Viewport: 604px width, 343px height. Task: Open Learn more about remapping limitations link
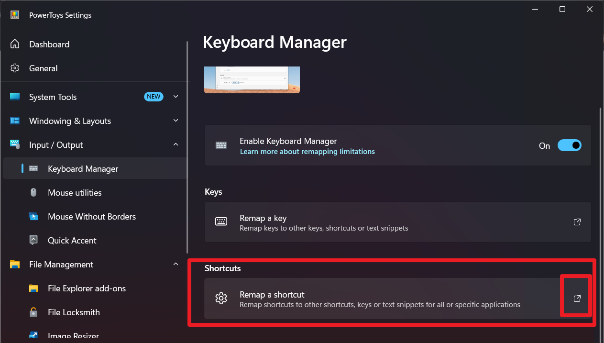[307, 152]
